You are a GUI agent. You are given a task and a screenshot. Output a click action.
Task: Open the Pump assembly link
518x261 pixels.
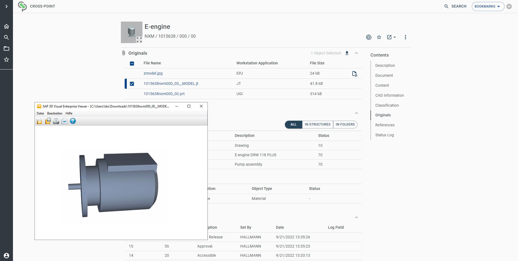pos(248,164)
